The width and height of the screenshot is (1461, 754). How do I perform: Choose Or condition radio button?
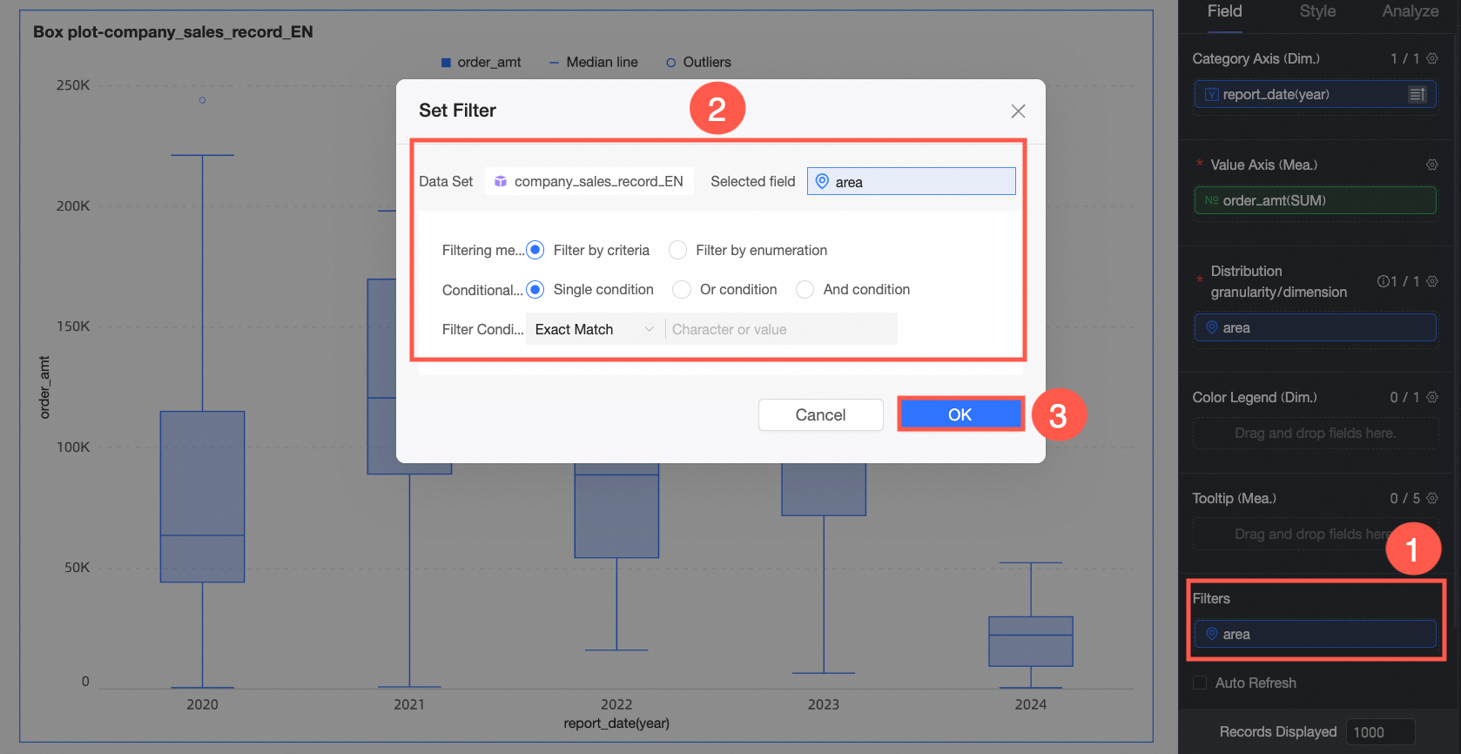(x=682, y=289)
